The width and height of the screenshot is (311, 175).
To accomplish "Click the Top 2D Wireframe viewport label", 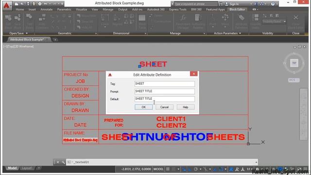I will click(x=18, y=47).
